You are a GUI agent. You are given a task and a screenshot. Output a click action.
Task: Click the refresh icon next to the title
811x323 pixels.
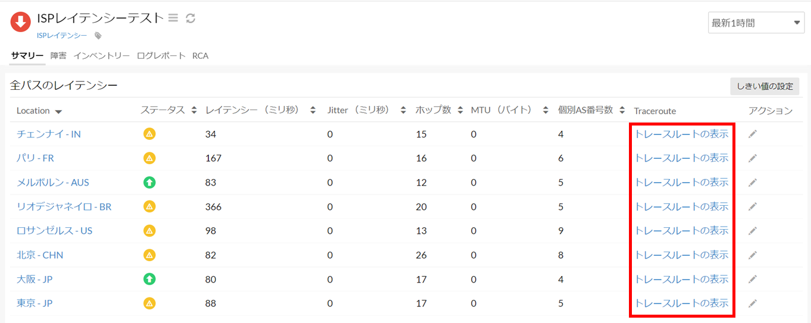[190, 18]
